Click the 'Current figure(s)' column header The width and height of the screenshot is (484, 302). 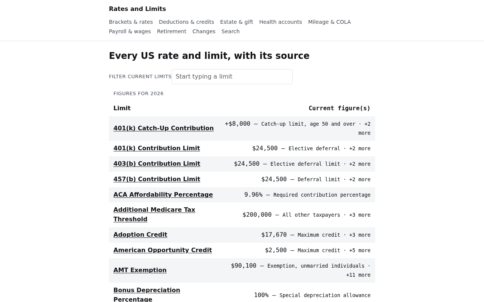point(340,108)
